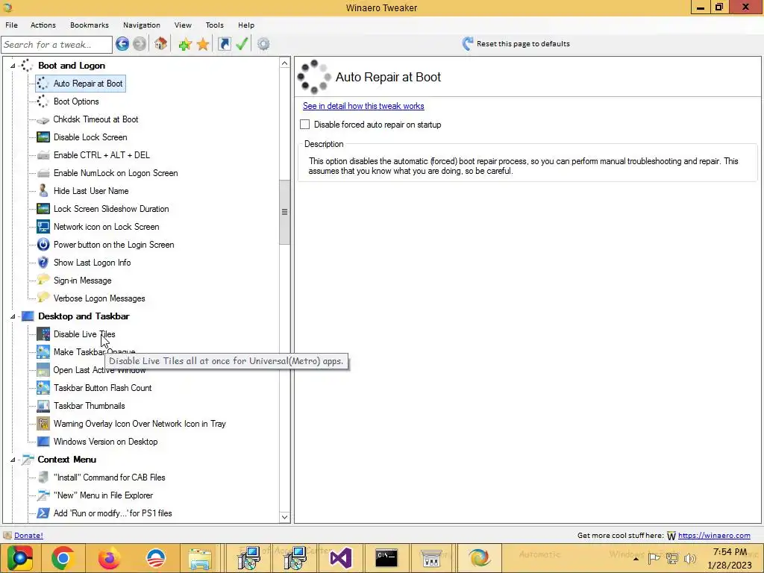Viewport: 764px width, 573px height.
Task: Select Auto Repair at Boot tree item
Action: pos(88,84)
